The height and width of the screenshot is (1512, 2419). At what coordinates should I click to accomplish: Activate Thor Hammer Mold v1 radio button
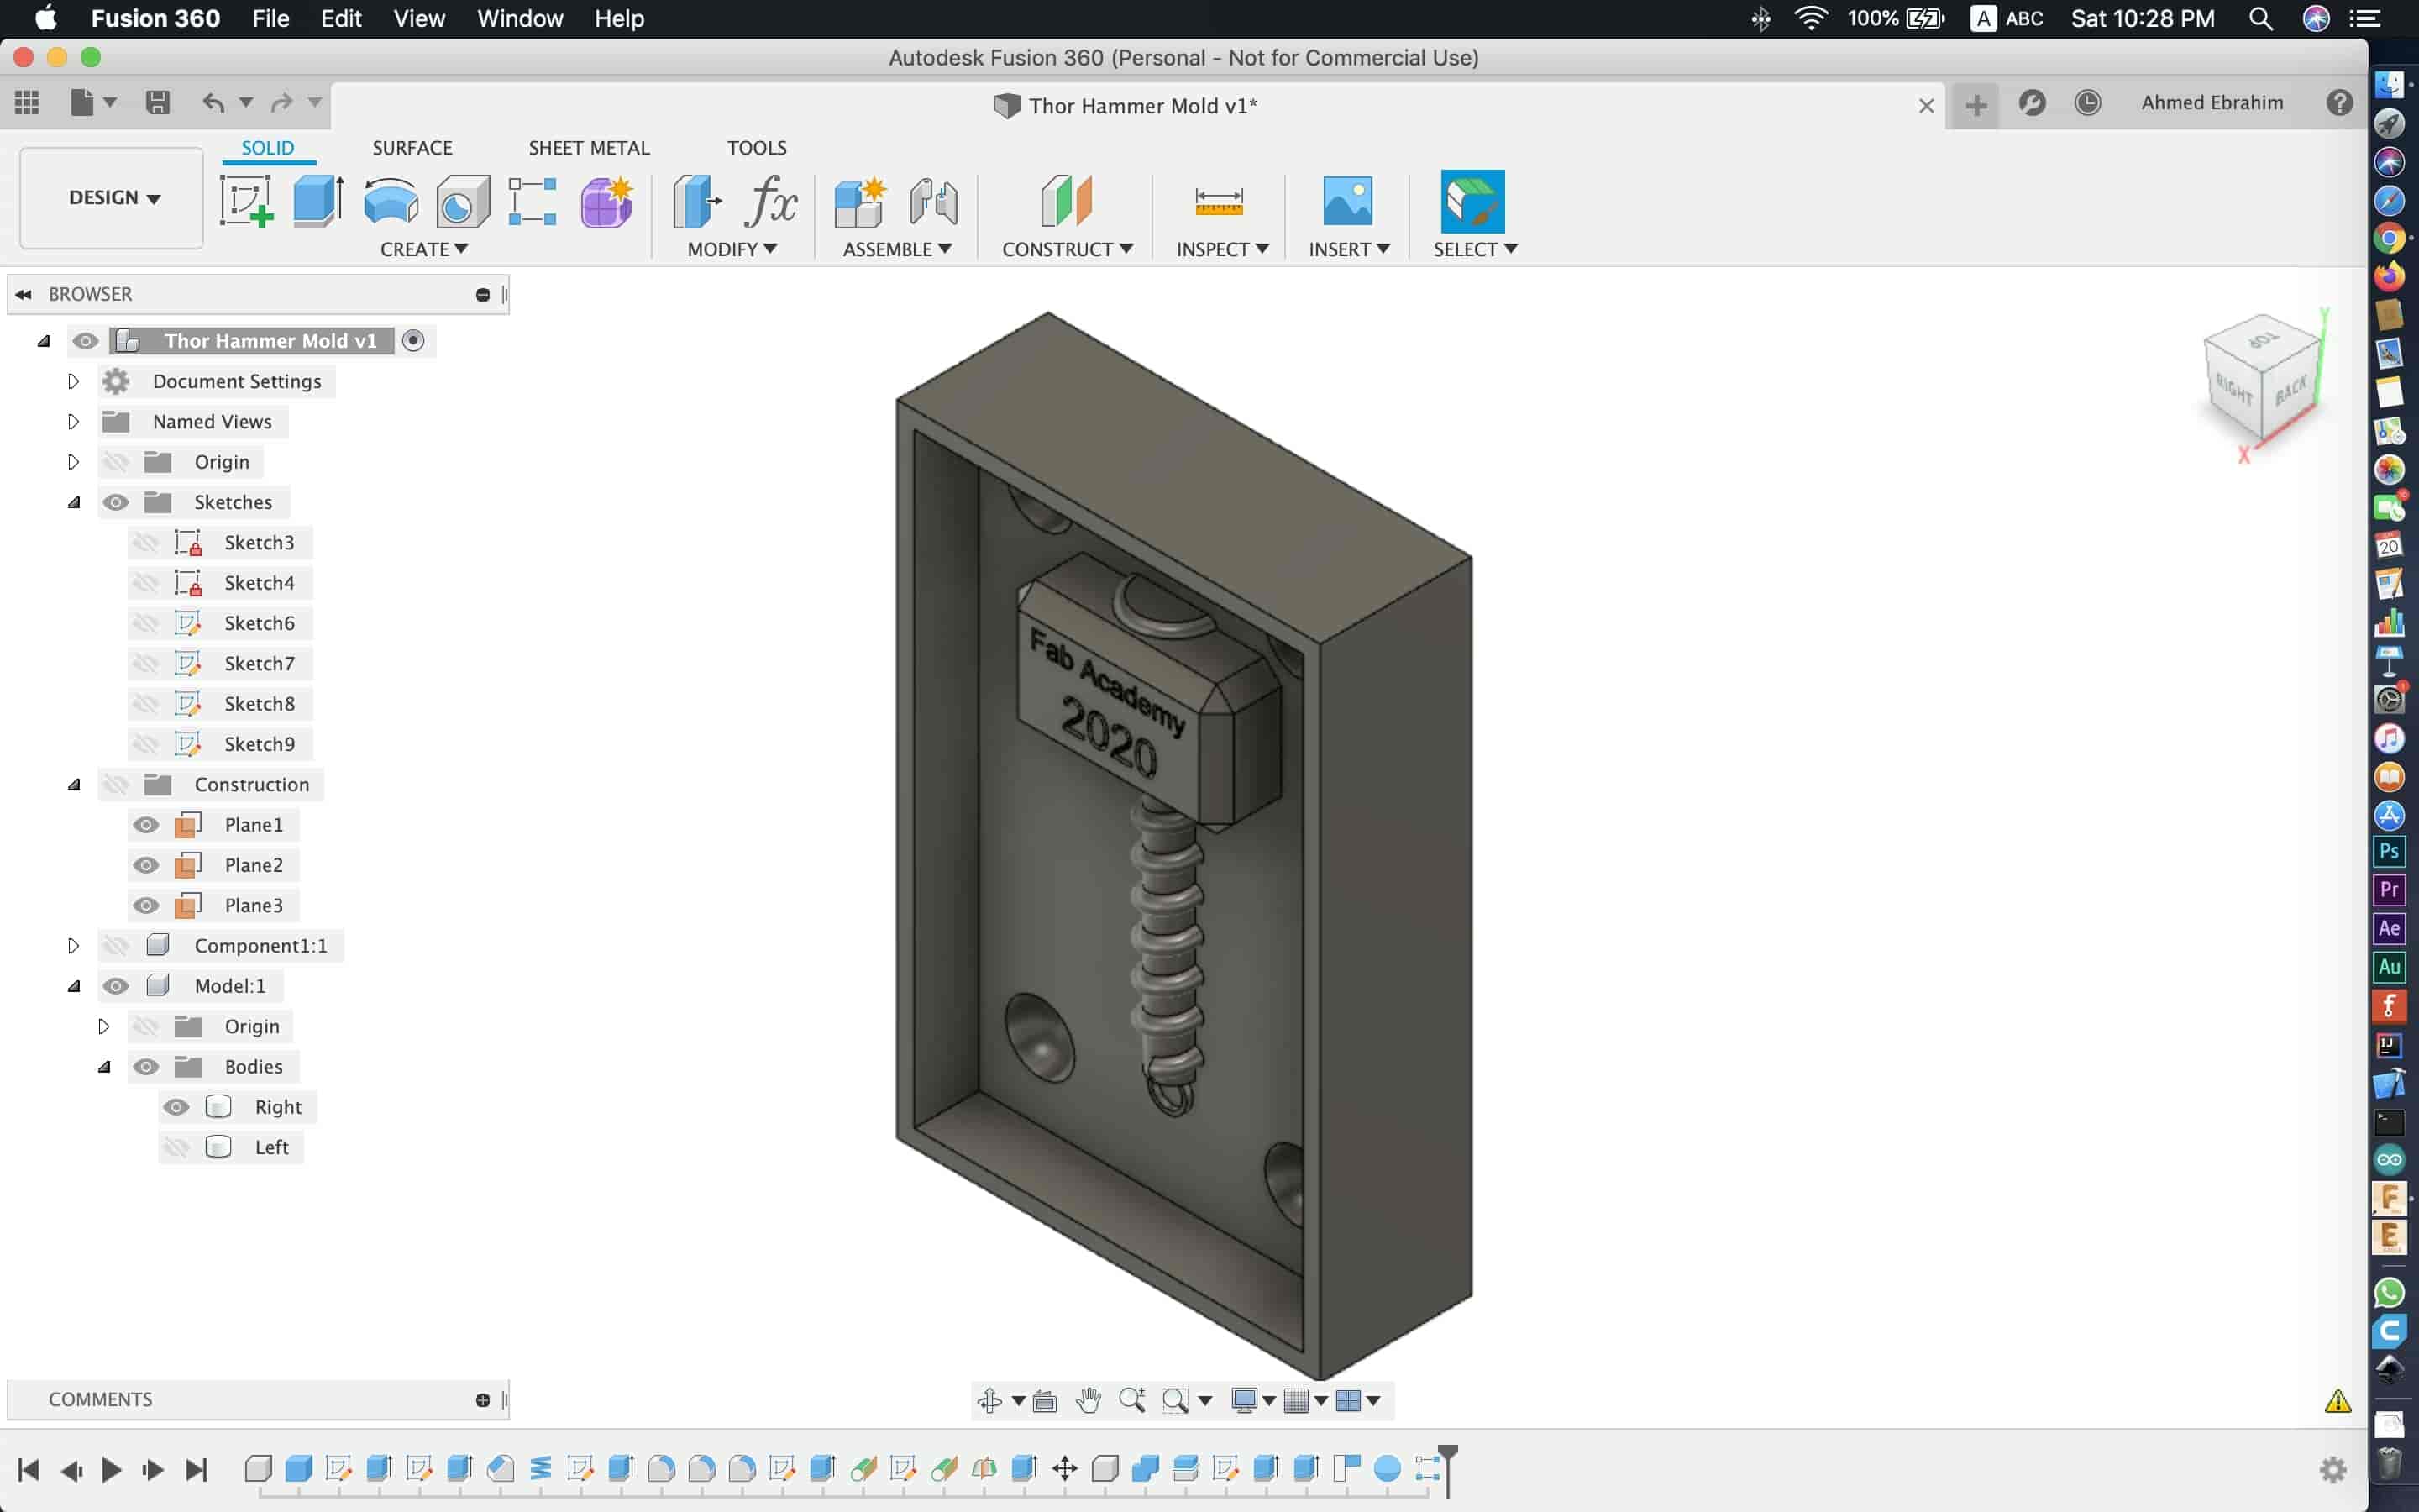[413, 341]
